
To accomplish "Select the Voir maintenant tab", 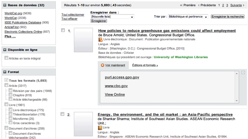I will click(115, 65).
